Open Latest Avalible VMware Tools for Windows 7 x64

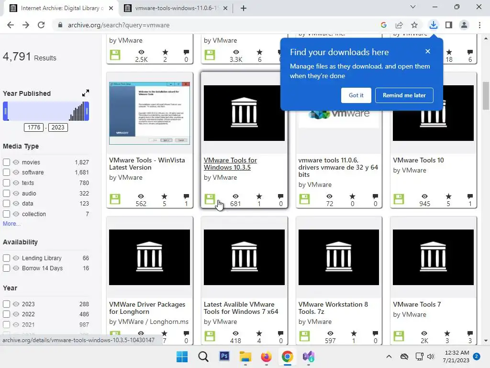[x=241, y=308]
